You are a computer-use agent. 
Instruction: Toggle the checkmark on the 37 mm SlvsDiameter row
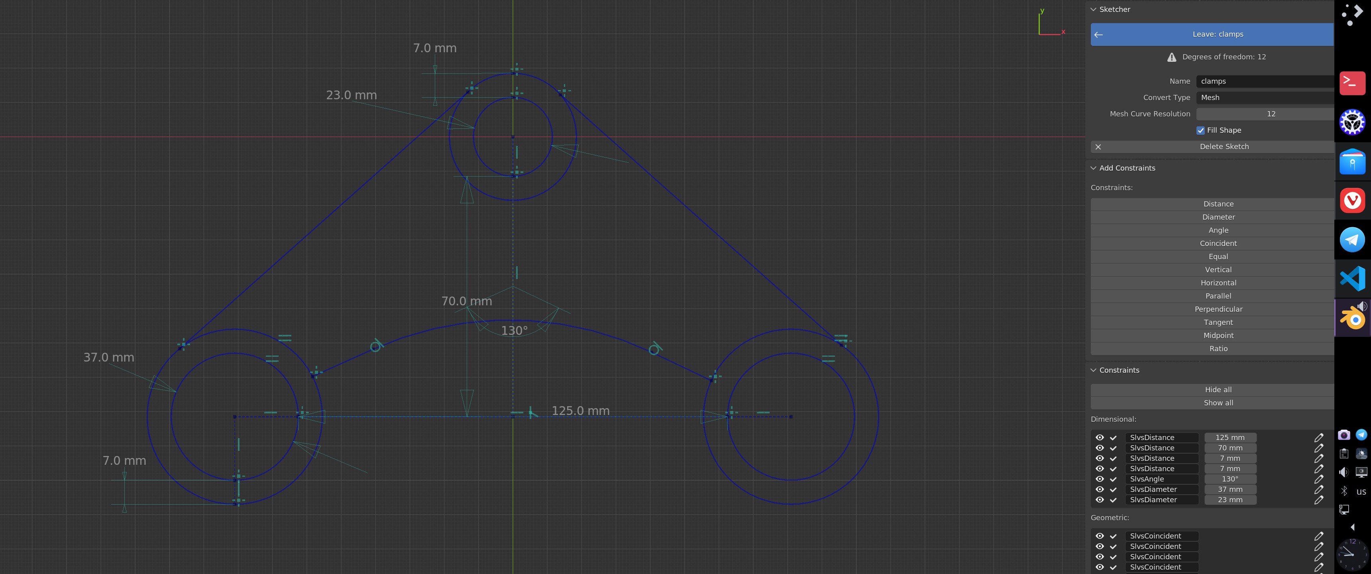click(x=1113, y=489)
